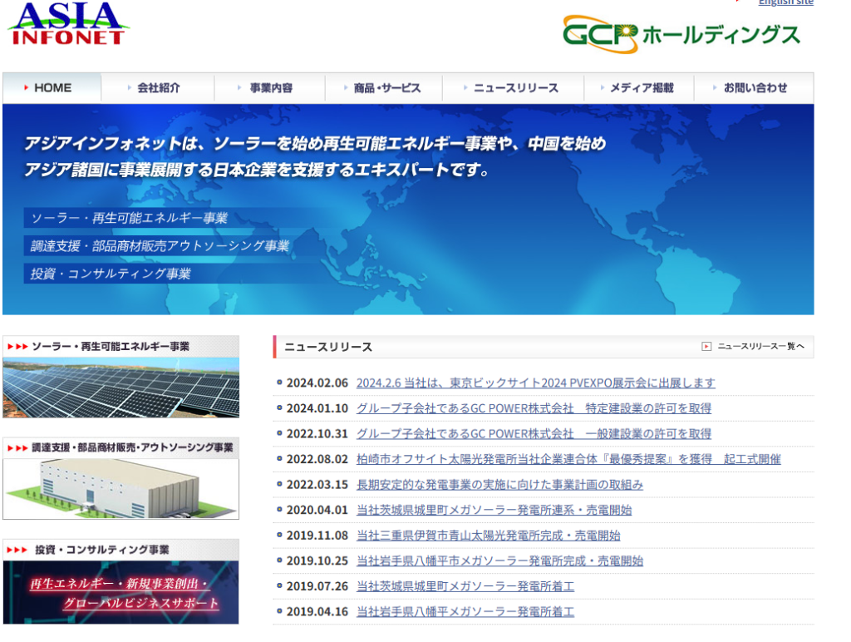Click the date 2022.03.15
This screenshot has width=851, height=642.
point(317,485)
